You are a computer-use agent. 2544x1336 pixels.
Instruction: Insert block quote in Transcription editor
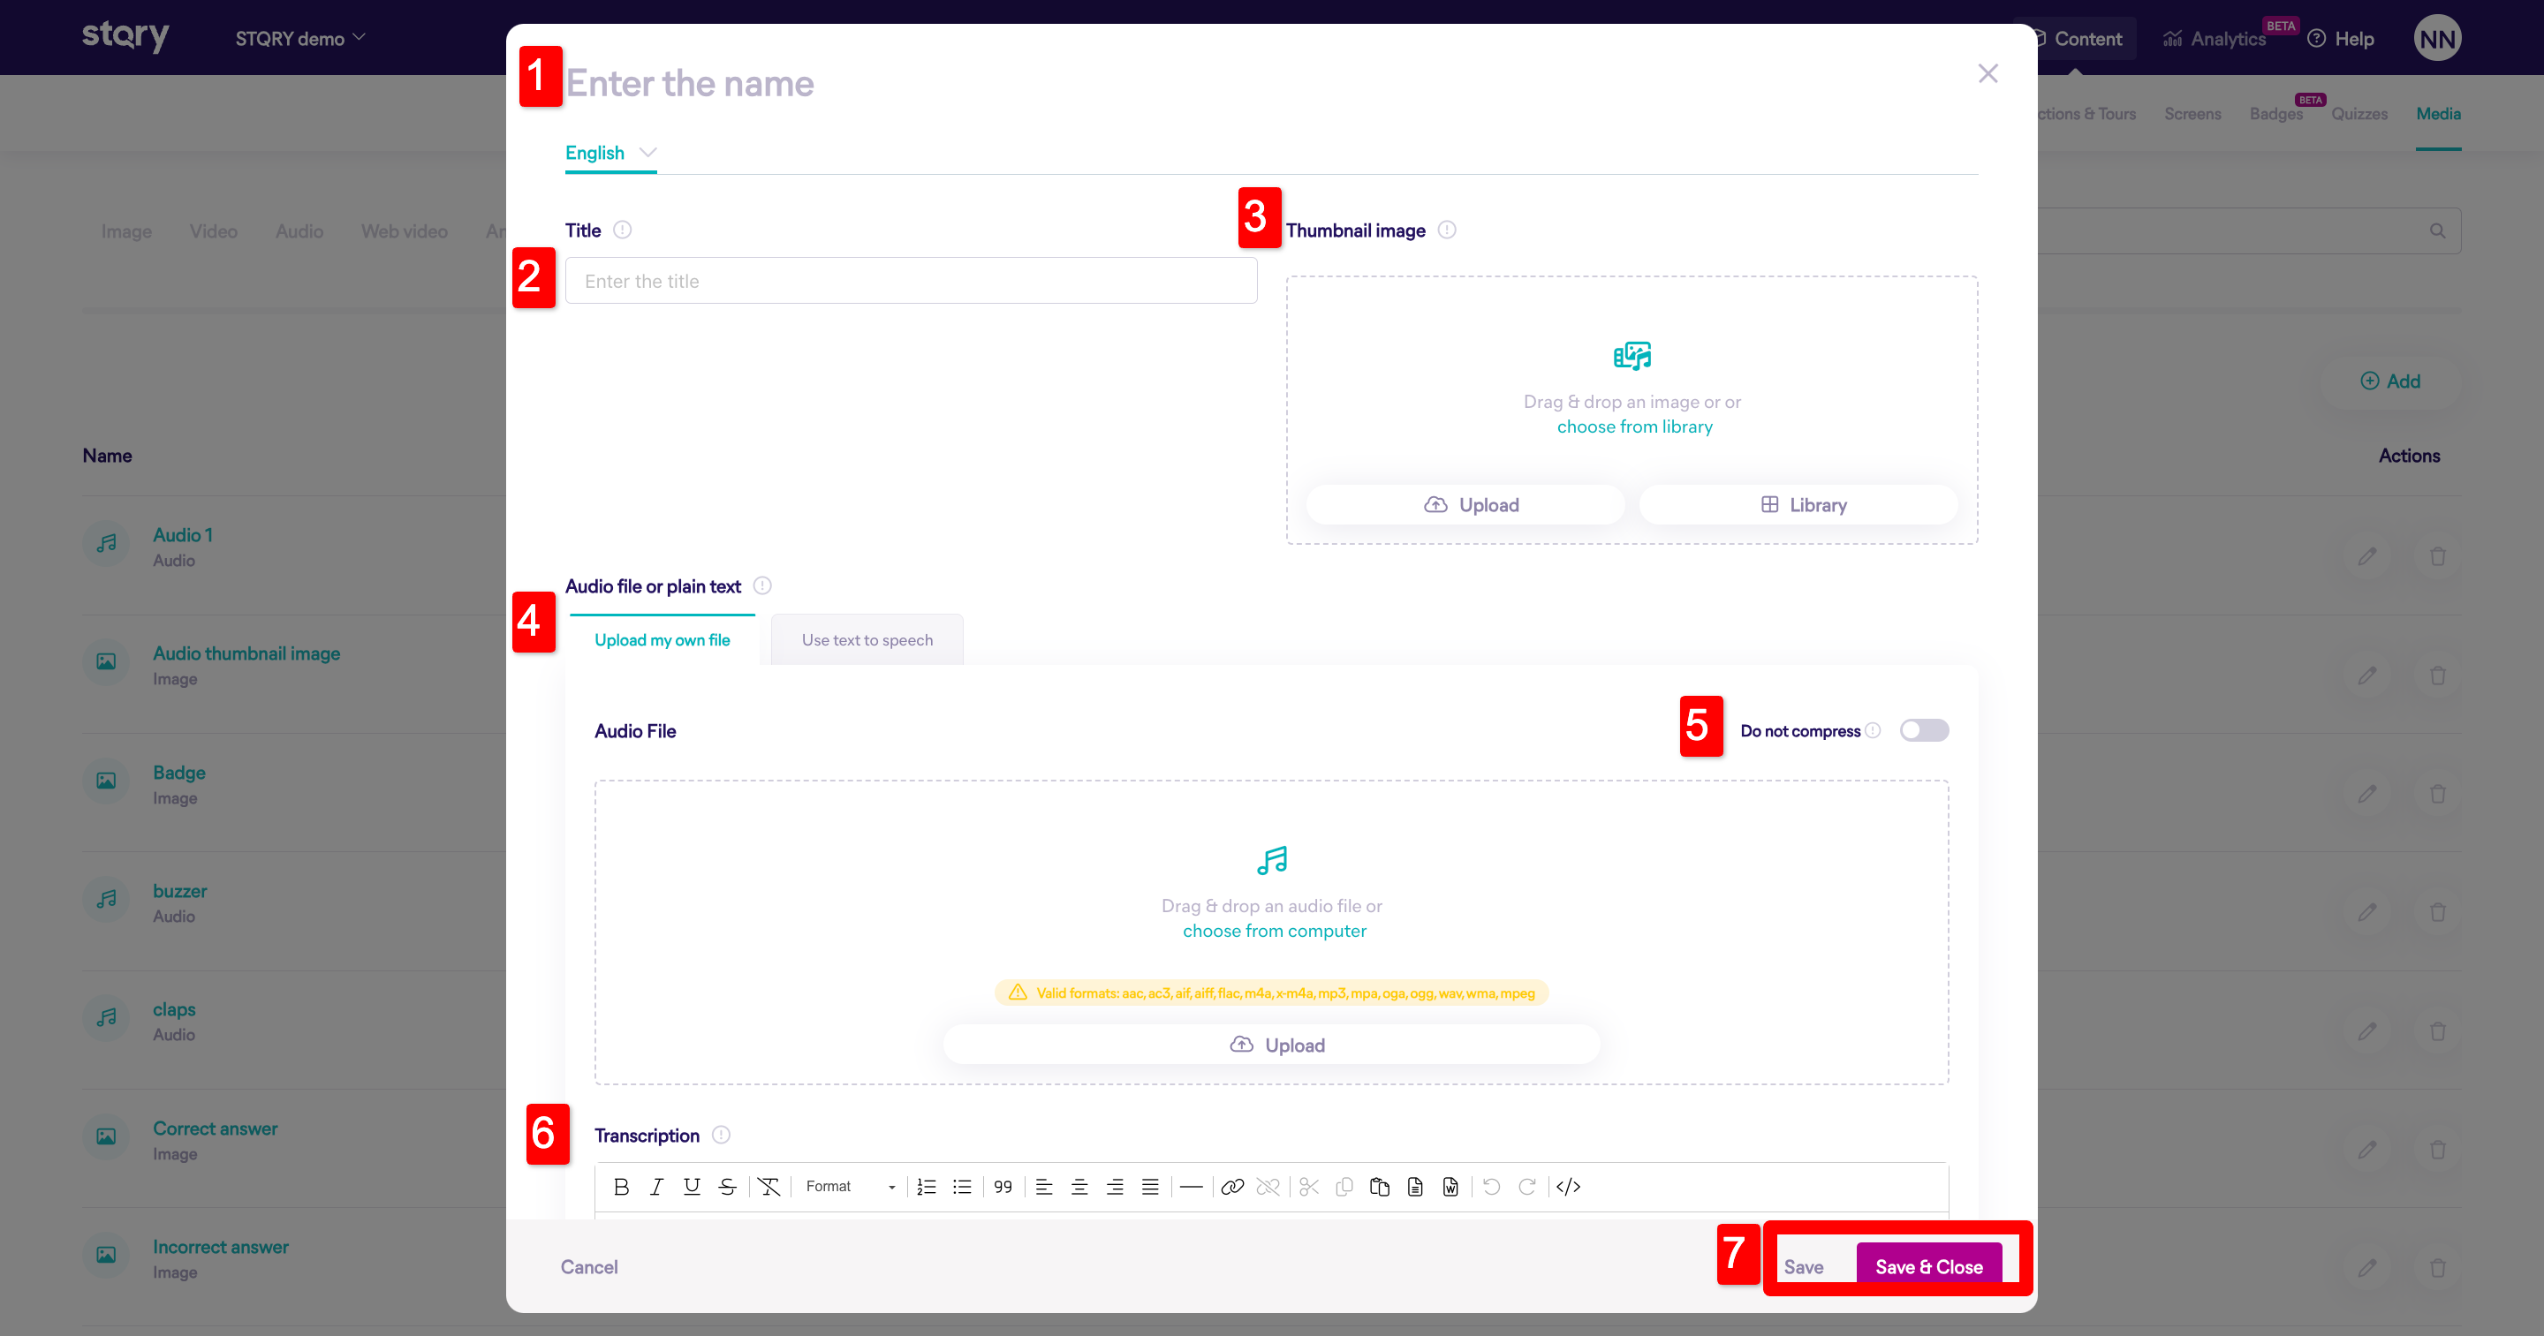1003,1187
